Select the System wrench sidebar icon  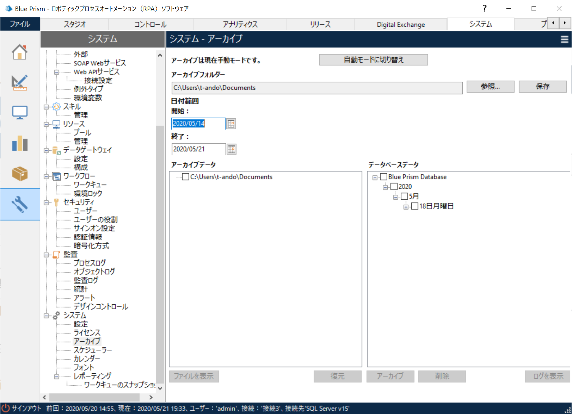[x=20, y=204]
